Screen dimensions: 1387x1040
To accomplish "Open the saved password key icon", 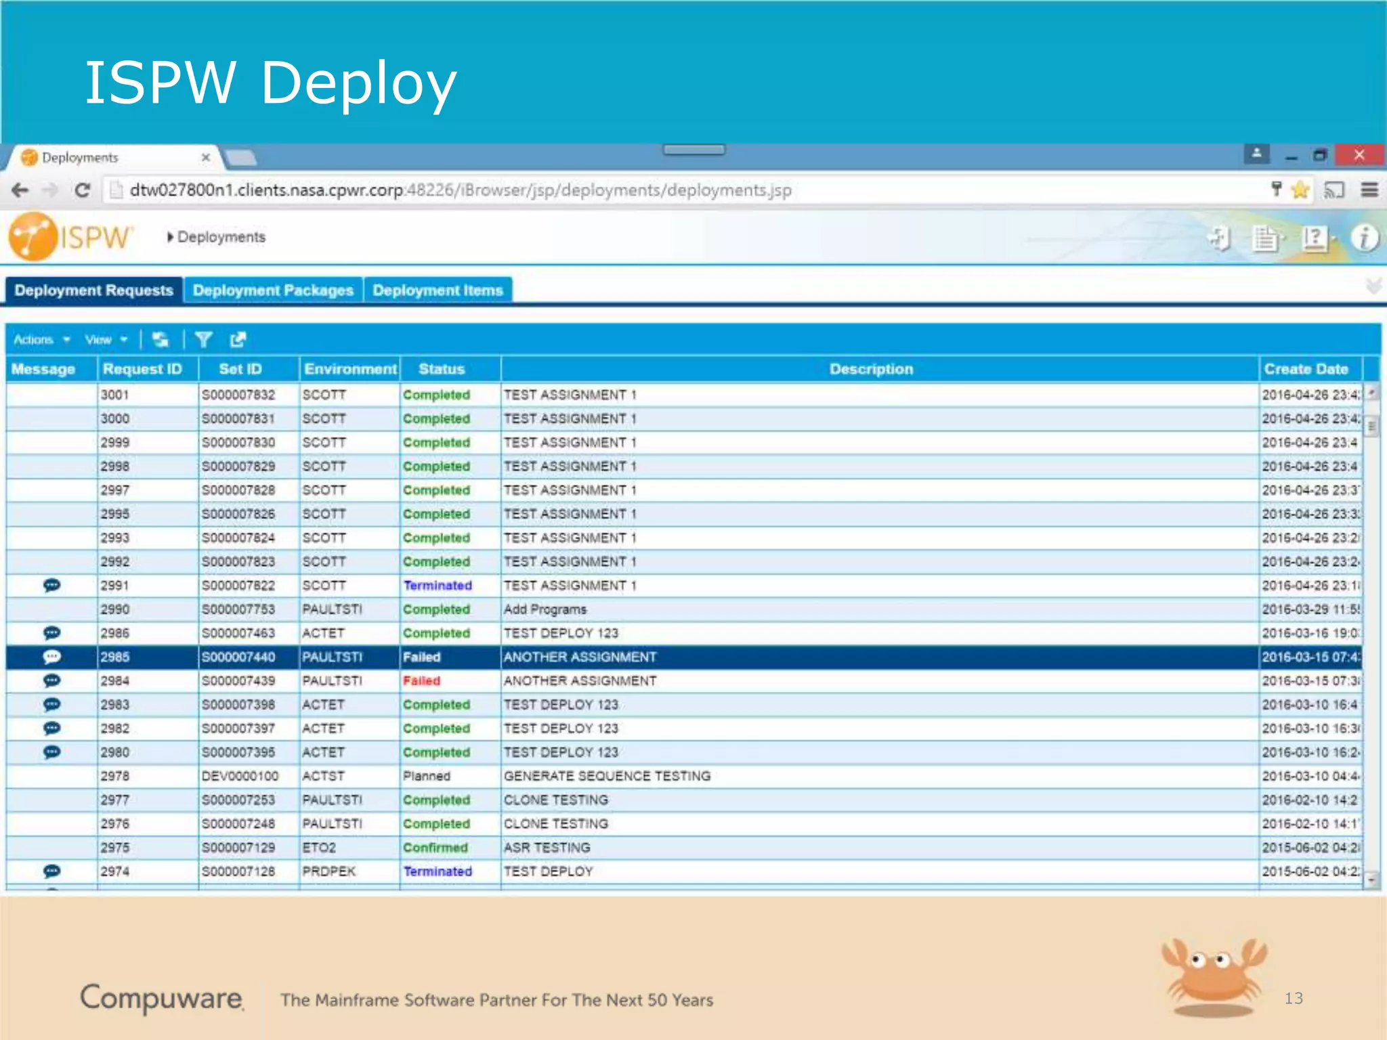I will [x=1277, y=189].
